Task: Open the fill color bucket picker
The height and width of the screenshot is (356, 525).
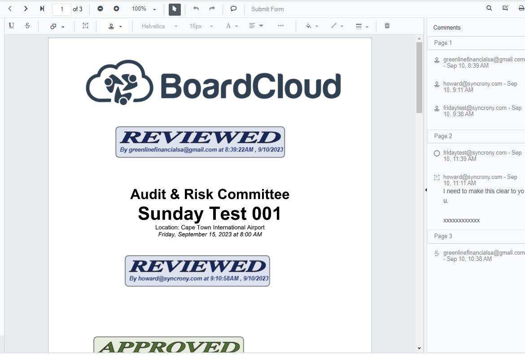Action: pos(312,26)
